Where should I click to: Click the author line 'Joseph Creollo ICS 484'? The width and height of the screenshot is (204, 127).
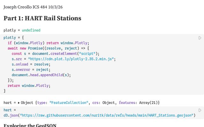coord(25,7)
